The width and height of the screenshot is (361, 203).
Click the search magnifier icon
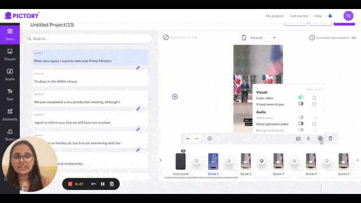[29, 39]
